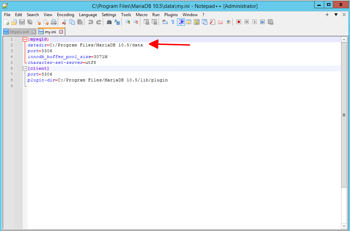The height and width of the screenshot is (231, 350).
Task: Open the Macro menu
Action: (142, 15)
